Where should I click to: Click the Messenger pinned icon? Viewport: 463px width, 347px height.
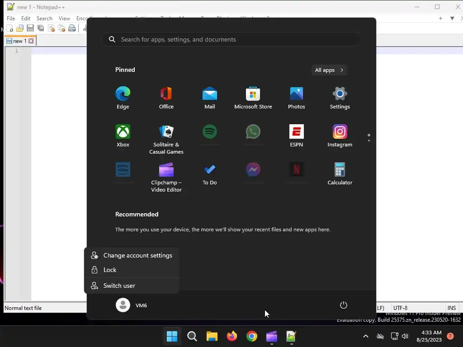pos(253,169)
